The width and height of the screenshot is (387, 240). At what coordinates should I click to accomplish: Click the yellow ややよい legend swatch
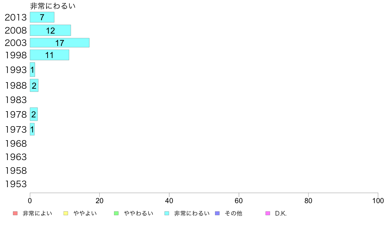click(x=66, y=213)
